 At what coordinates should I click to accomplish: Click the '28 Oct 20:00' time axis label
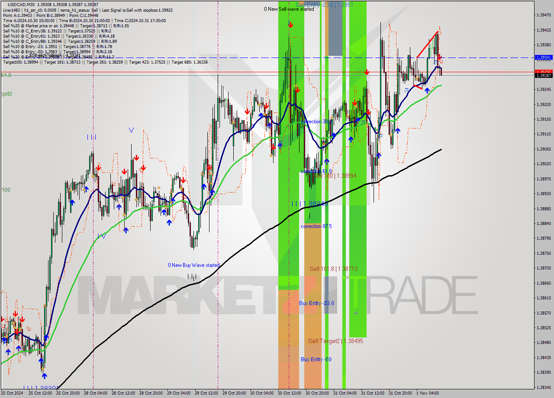[x=151, y=393]
